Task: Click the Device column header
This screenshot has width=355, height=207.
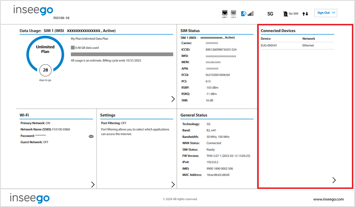Action: click(266, 39)
